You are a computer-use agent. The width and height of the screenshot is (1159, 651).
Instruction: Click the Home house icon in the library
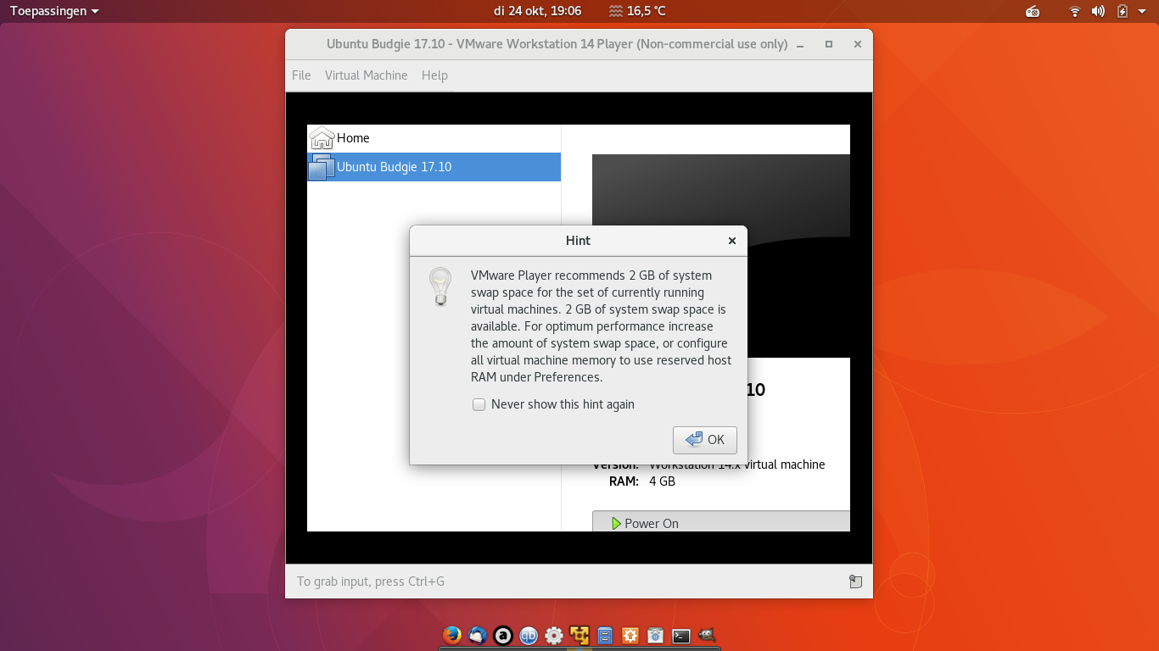[322, 138]
